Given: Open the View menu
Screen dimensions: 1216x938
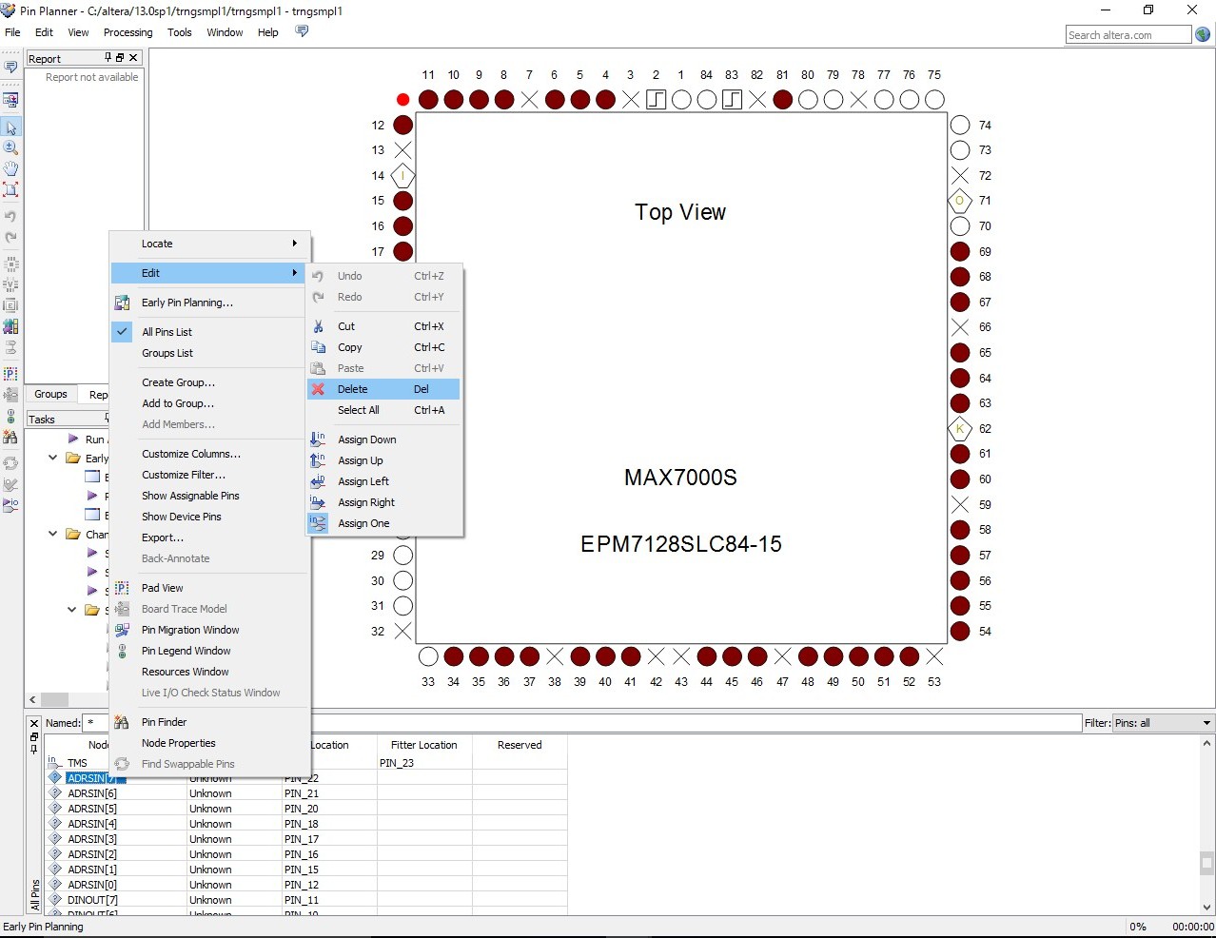Looking at the screenshot, I should pos(78,32).
